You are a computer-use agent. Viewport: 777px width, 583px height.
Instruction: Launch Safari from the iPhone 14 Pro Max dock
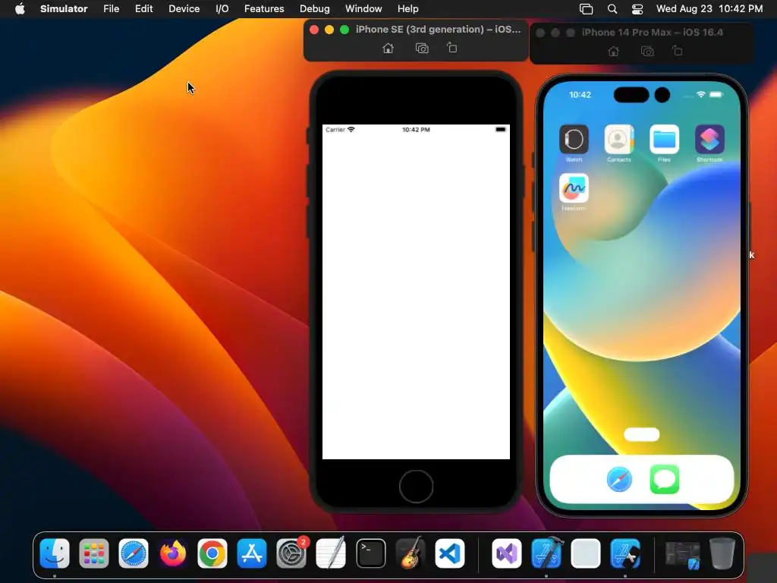619,480
